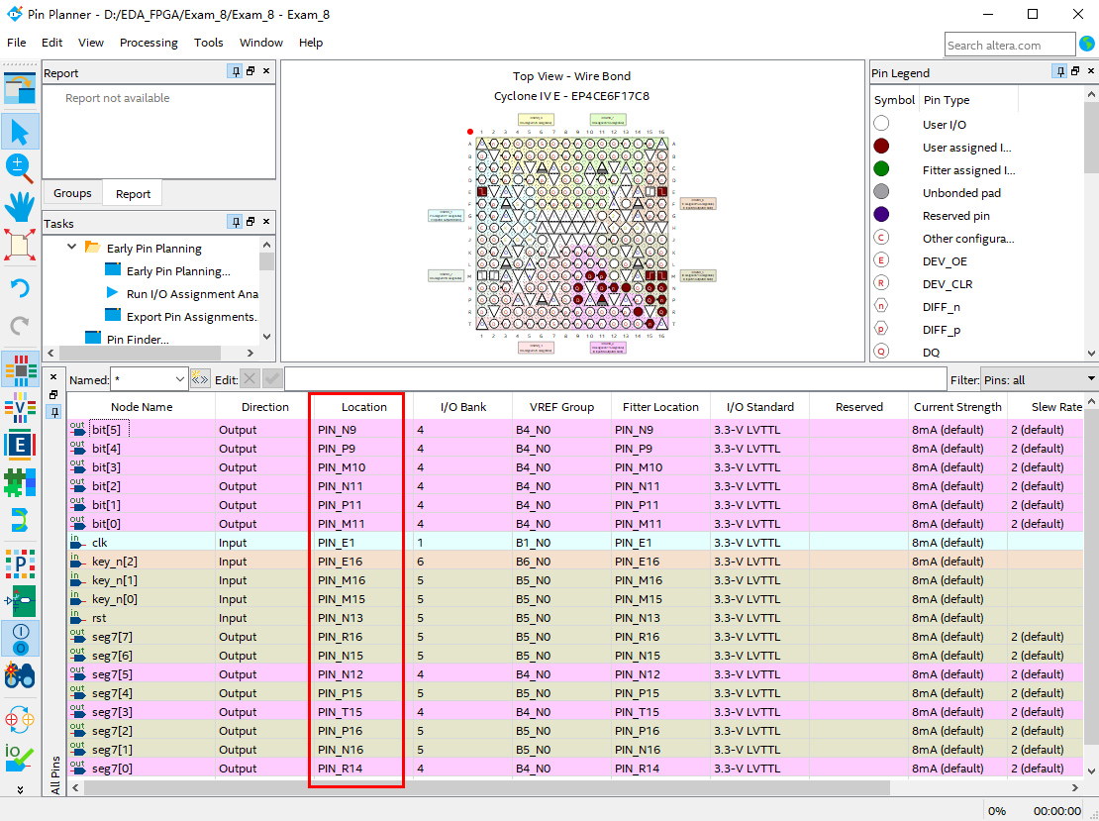Click the pin edit text field
1099x821 pixels.
point(616,379)
